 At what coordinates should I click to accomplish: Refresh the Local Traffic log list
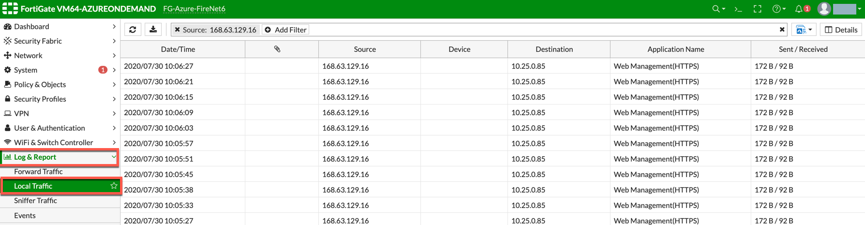[133, 30]
